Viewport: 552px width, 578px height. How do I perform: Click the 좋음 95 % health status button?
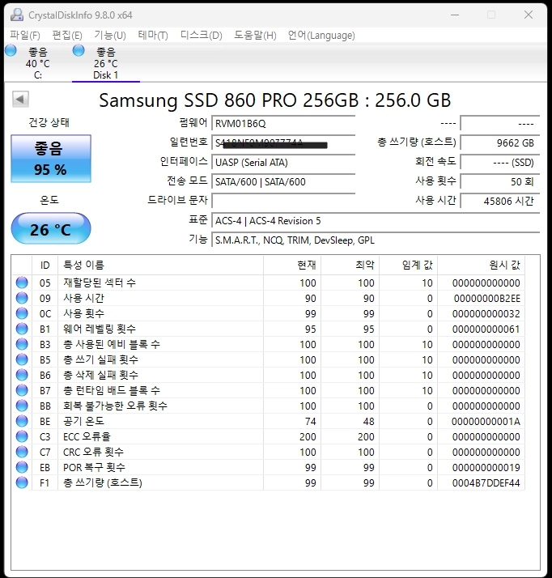click(51, 159)
